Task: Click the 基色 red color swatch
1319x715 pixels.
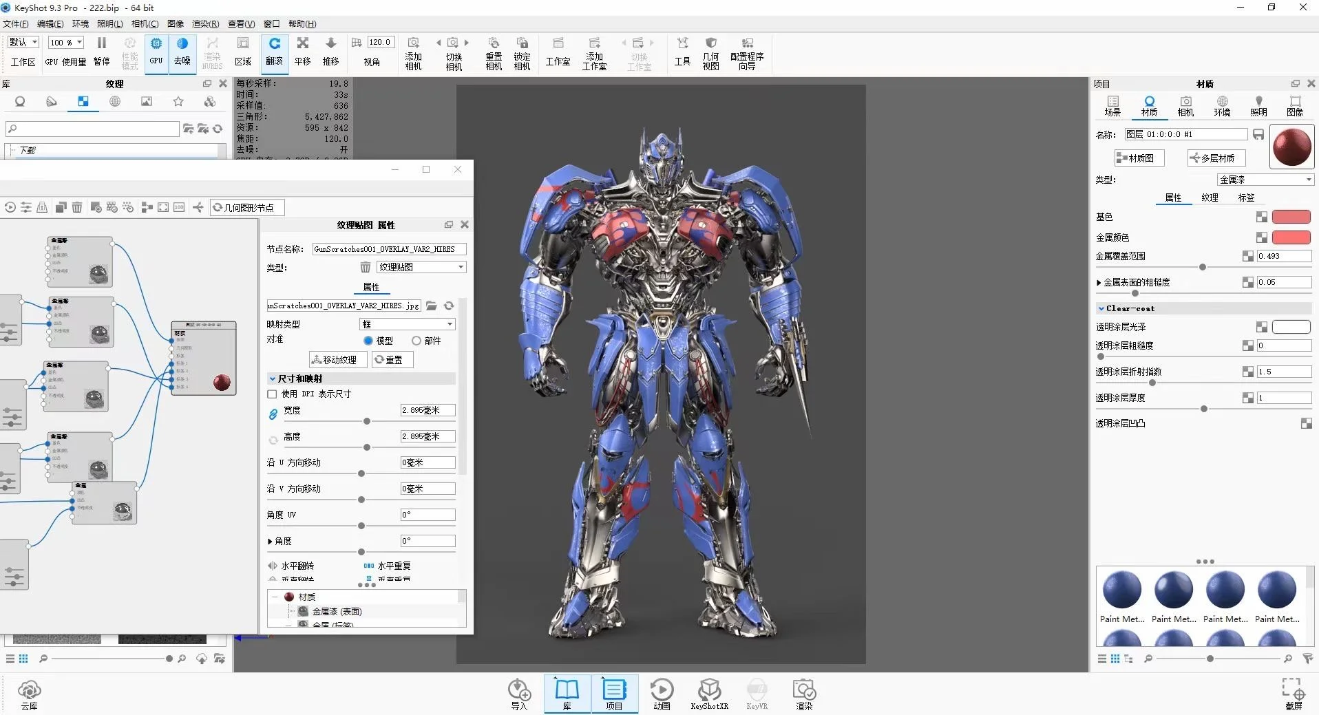Action: click(x=1291, y=217)
